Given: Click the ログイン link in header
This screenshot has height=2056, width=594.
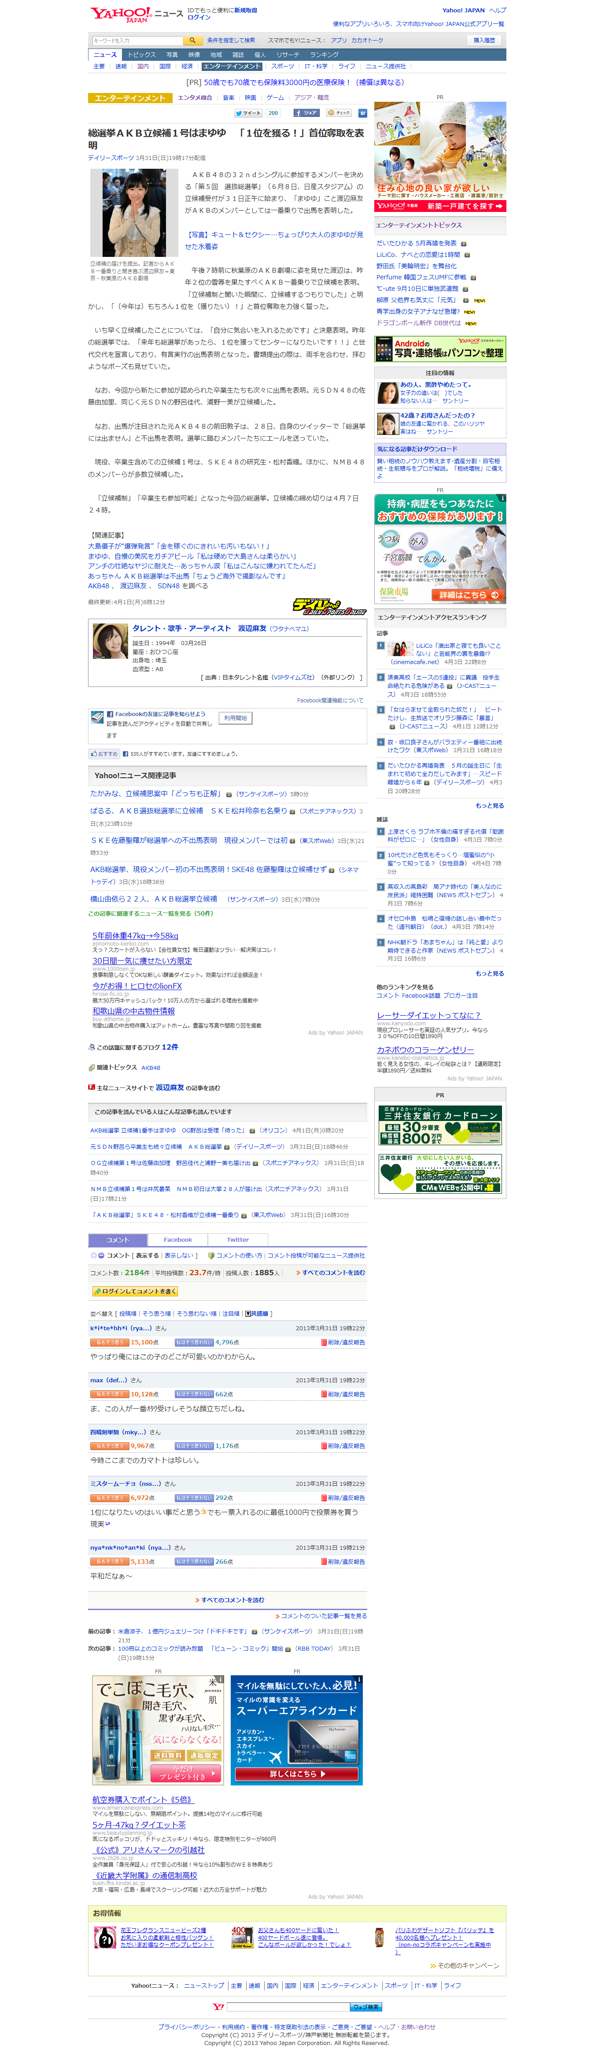Looking at the screenshot, I should 199,17.
